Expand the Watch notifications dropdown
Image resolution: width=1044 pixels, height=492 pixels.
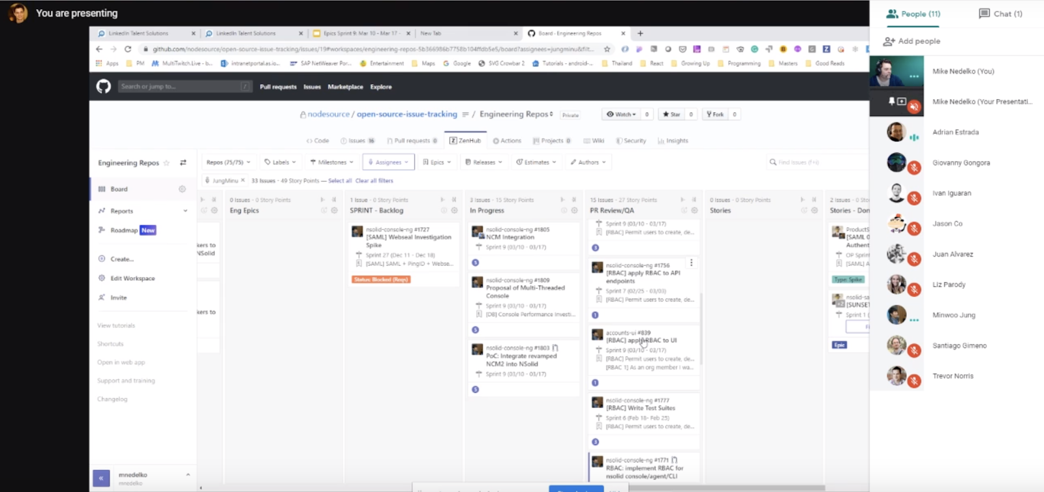point(621,114)
